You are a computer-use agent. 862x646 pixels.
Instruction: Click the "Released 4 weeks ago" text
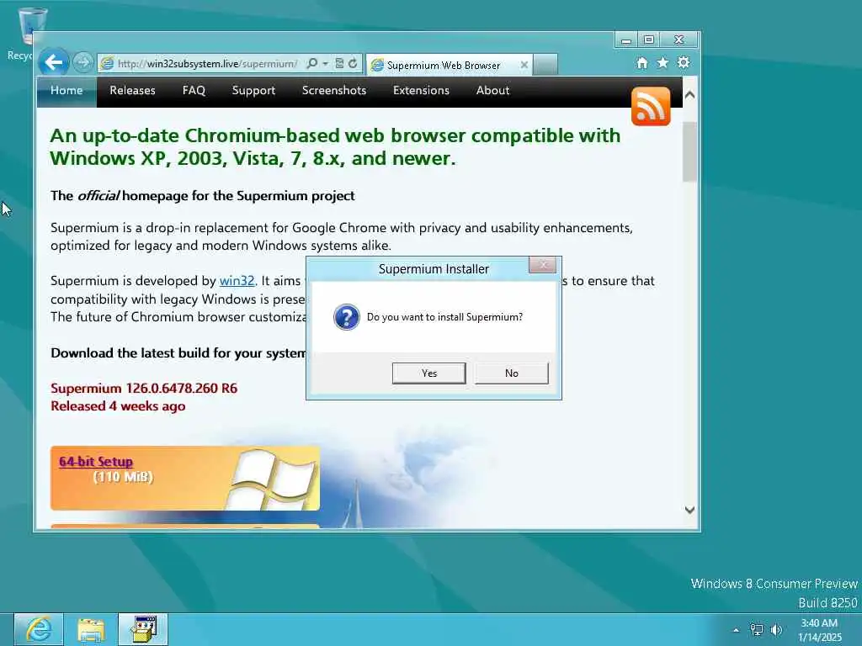click(x=118, y=406)
